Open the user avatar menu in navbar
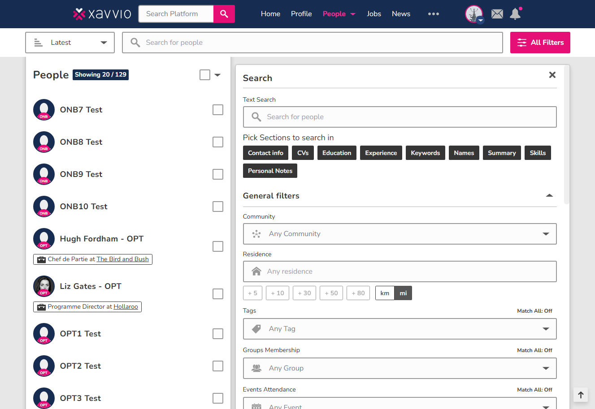 click(474, 14)
